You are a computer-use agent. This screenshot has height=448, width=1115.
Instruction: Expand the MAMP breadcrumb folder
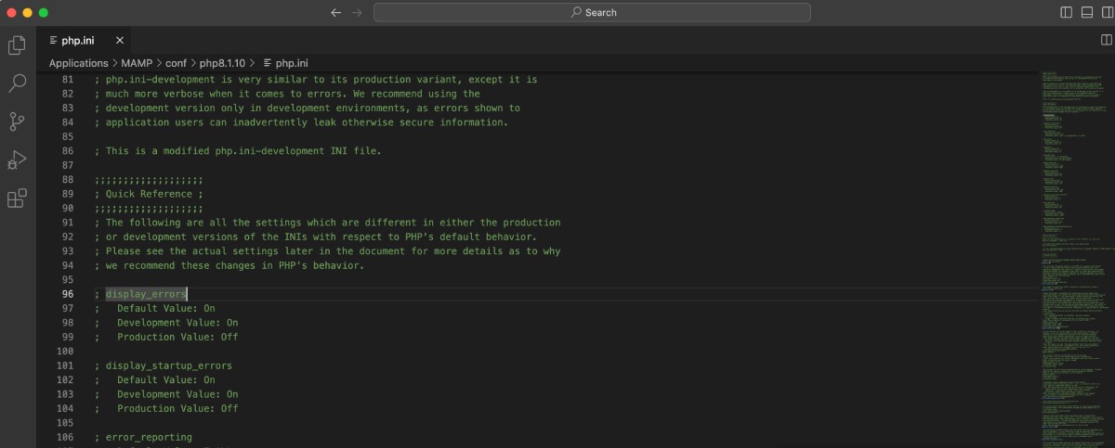138,63
